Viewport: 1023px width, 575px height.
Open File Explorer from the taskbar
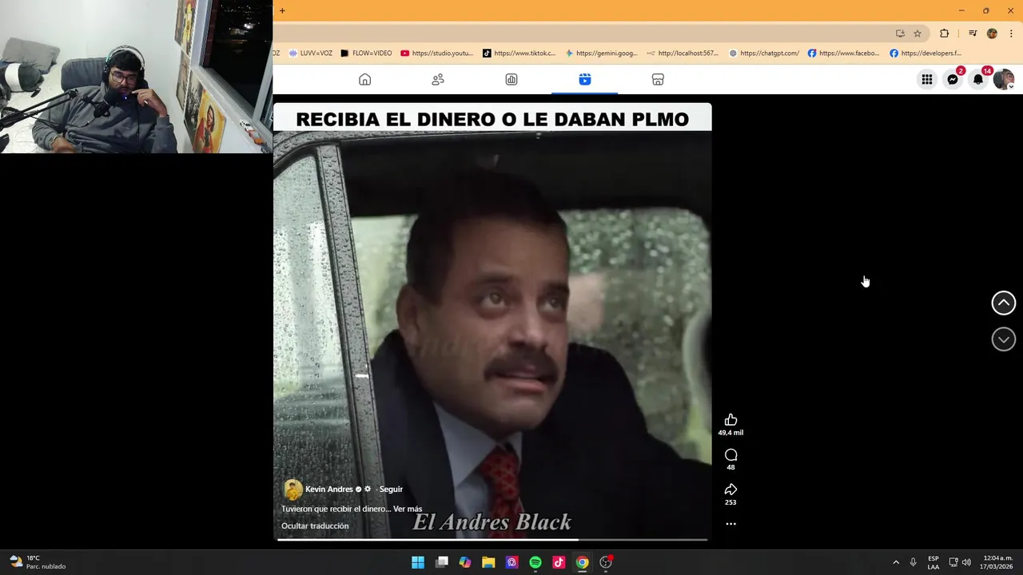coord(488,562)
